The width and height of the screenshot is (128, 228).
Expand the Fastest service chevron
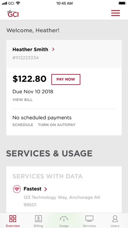tap(45, 189)
